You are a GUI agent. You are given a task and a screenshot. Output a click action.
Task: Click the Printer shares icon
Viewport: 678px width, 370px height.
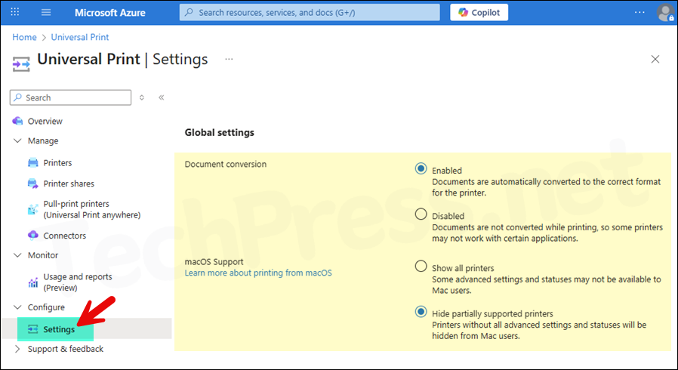point(33,183)
